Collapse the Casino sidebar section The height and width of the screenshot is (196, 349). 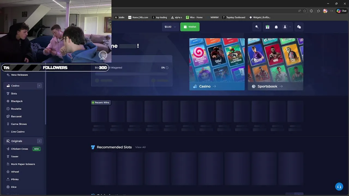point(39,86)
